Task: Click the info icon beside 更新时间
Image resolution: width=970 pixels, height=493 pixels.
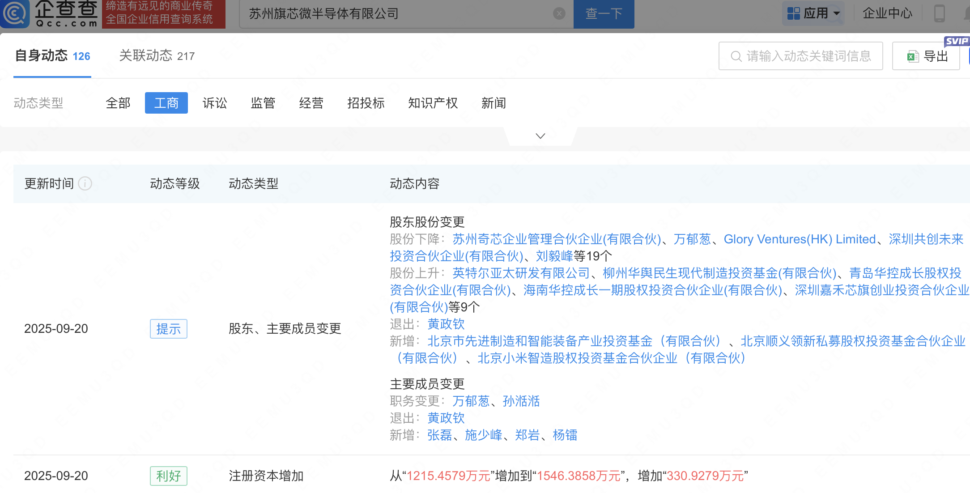Action: [85, 183]
